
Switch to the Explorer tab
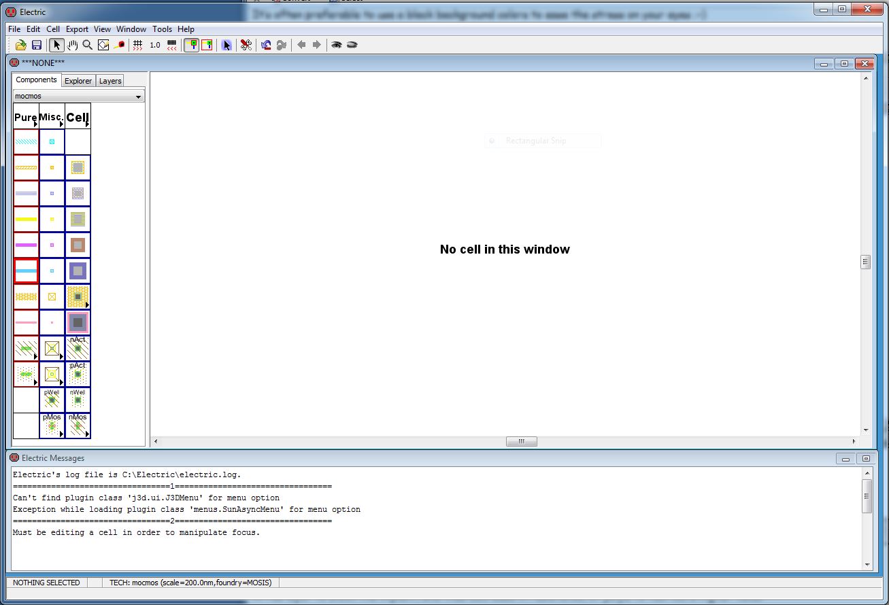pos(78,81)
